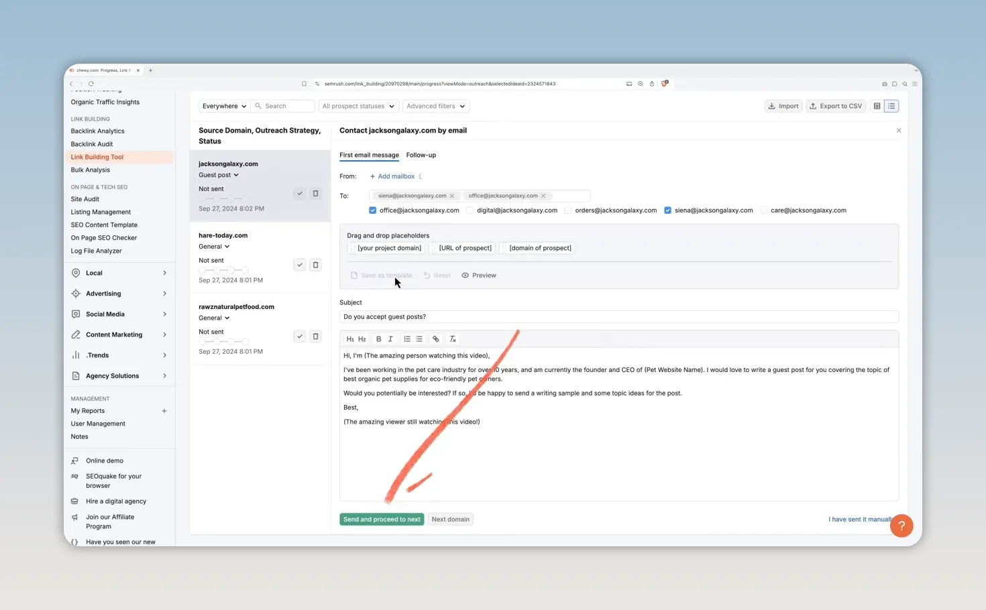Open Backlink Audit in sidebar
Screen dimensions: 986x610
pyautogui.click(x=92, y=144)
